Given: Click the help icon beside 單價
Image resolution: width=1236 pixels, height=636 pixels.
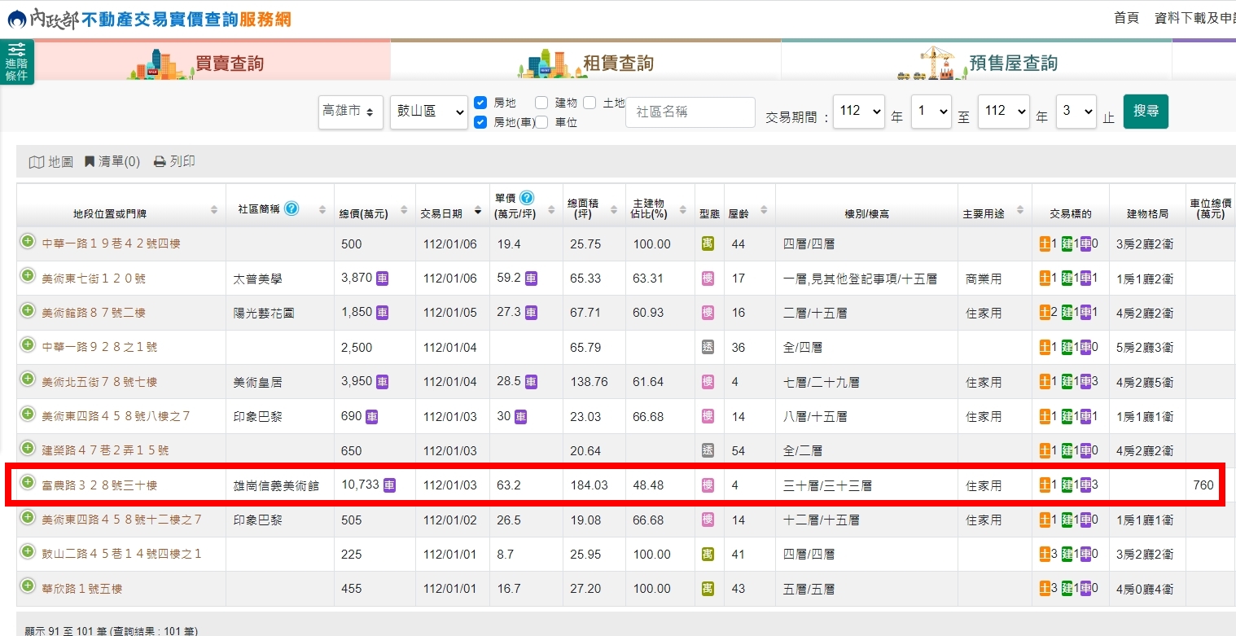Looking at the screenshot, I should (x=527, y=198).
